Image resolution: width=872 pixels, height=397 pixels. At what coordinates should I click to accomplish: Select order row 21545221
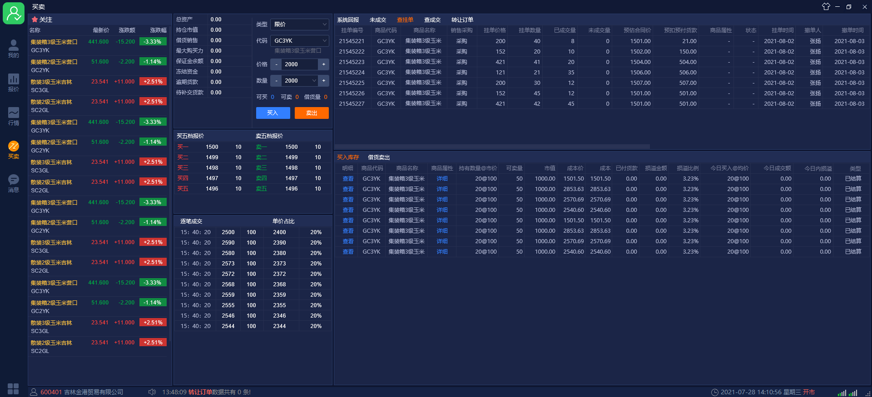(602, 41)
